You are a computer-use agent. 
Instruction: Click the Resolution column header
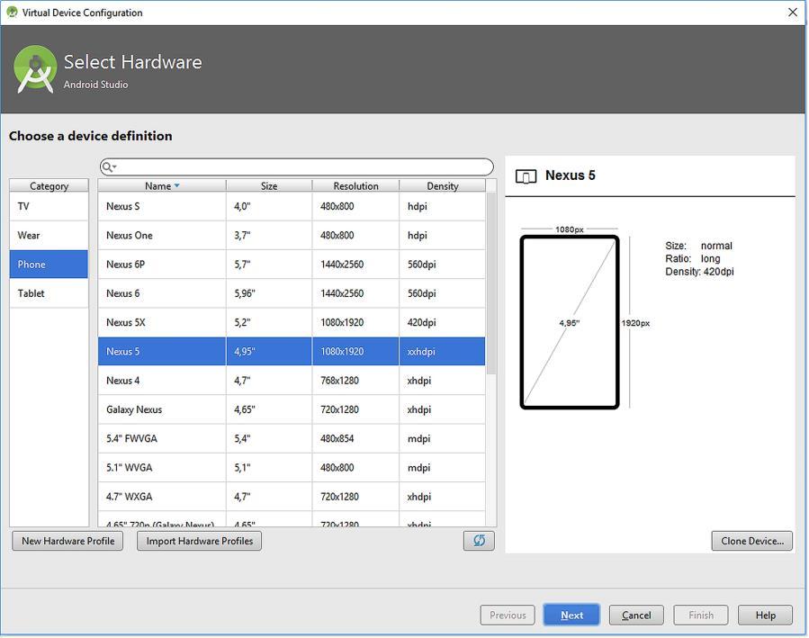(x=355, y=185)
